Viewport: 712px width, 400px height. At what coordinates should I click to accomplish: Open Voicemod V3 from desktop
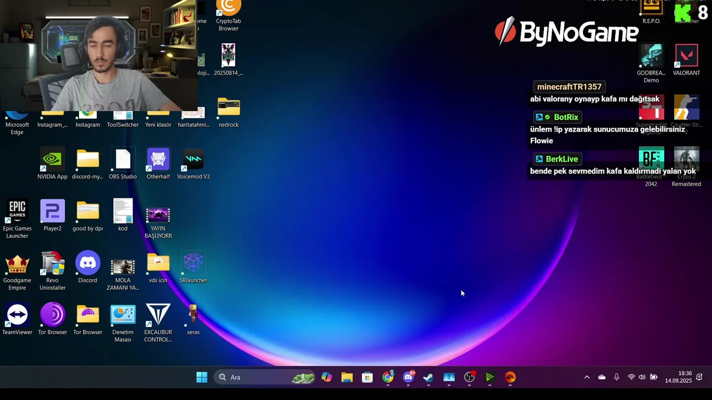[194, 164]
